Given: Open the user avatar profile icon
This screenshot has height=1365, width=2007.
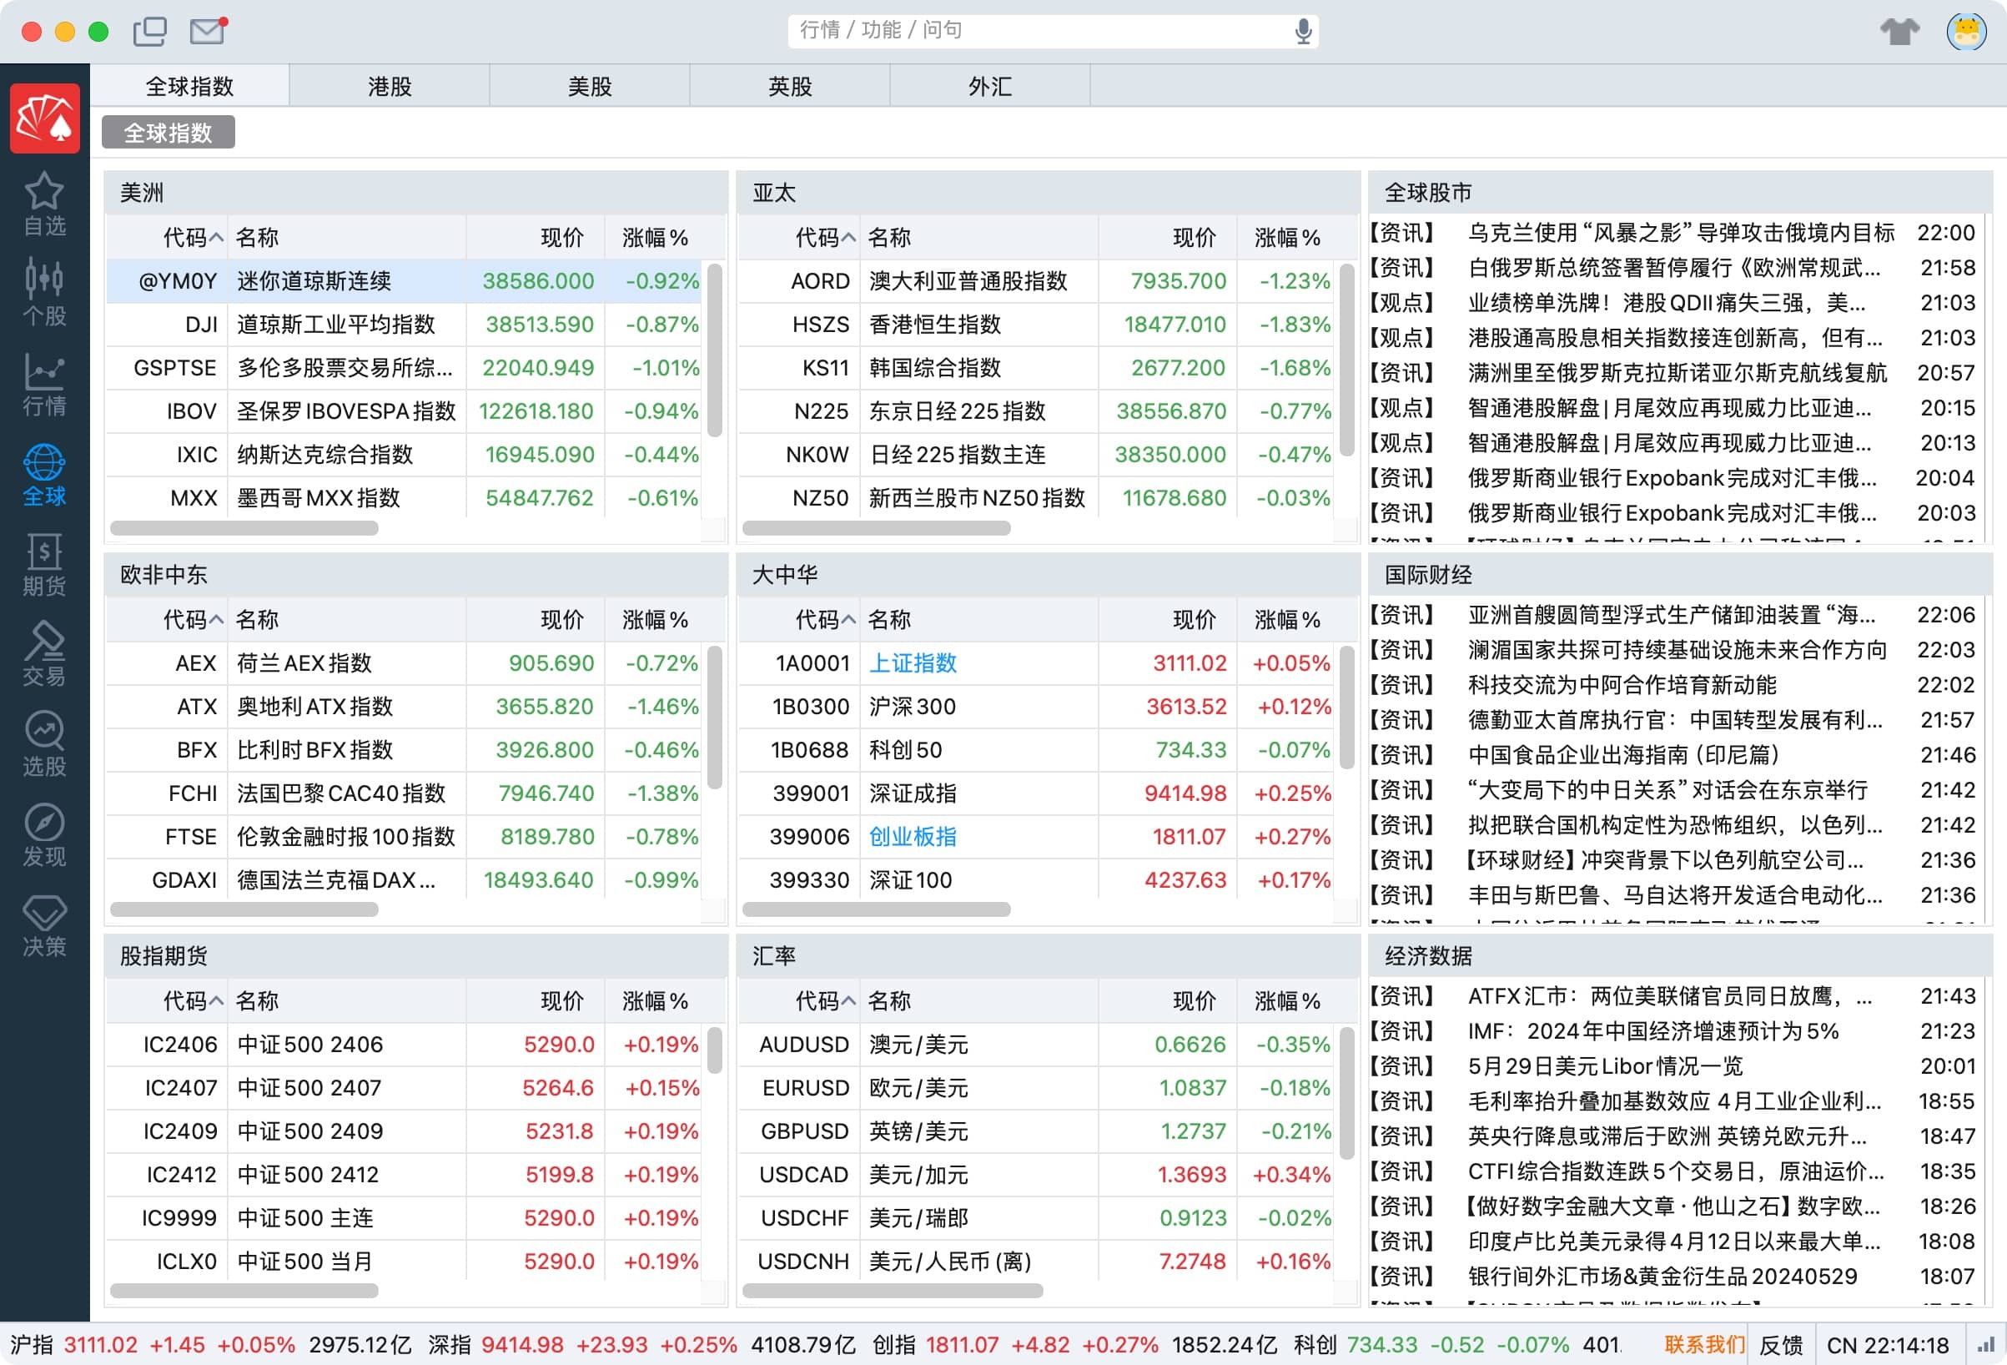Looking at the screenshot, I should pyautogui.click(x=1966, y=31).
